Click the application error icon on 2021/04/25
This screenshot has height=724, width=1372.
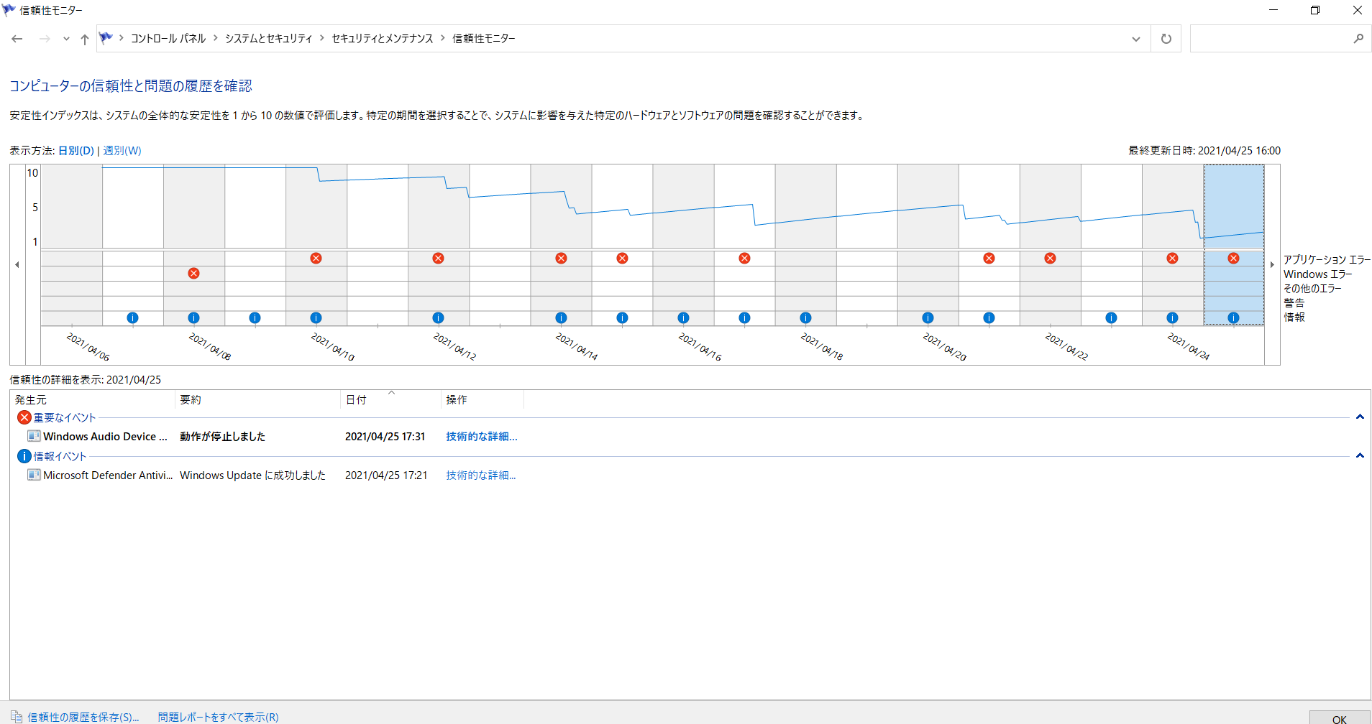[x=1233, y=259]
